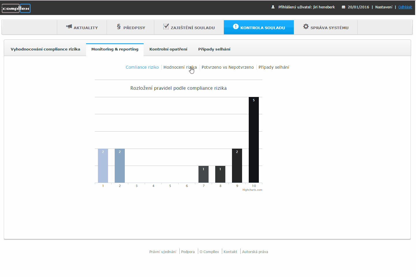
Task: Switch to the Kontrolní opatření tab
Action: pyautogui.click(x=168, y=49)
